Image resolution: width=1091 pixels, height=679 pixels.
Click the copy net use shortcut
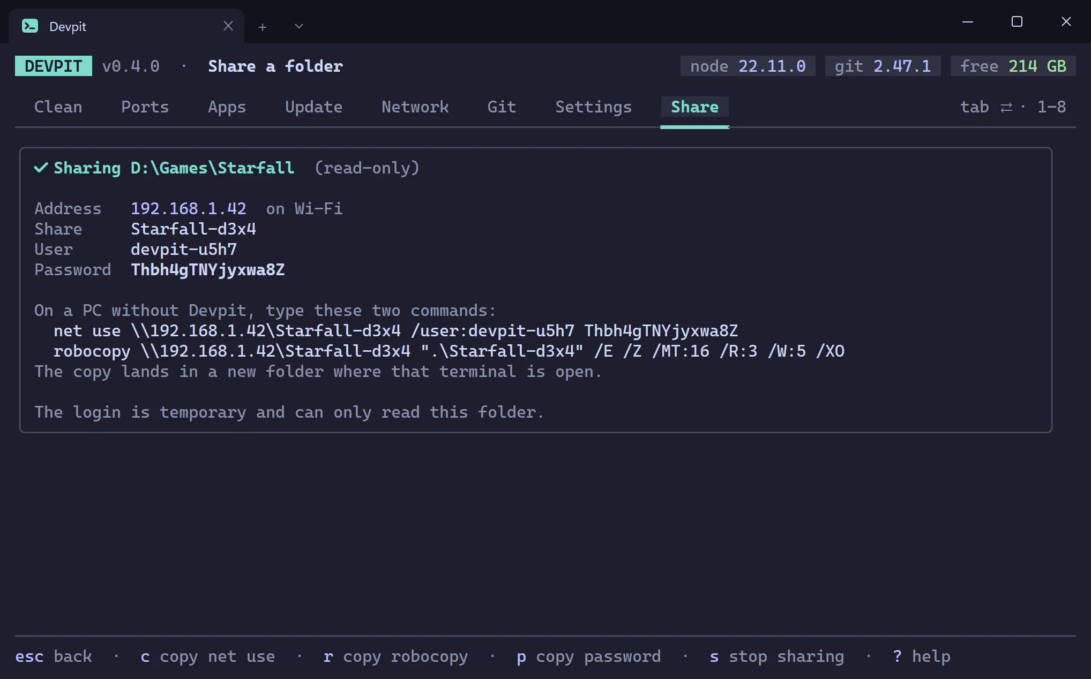208,656
